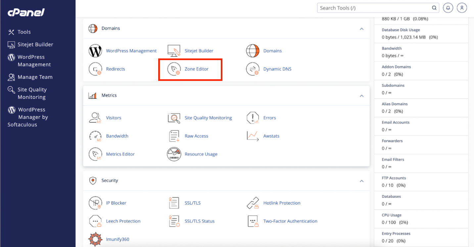Open the Resource Usage gauge icon
Image resolution: width=474 pixels, height=247 pixels.
pyautogui.click(x=174, y=154)
